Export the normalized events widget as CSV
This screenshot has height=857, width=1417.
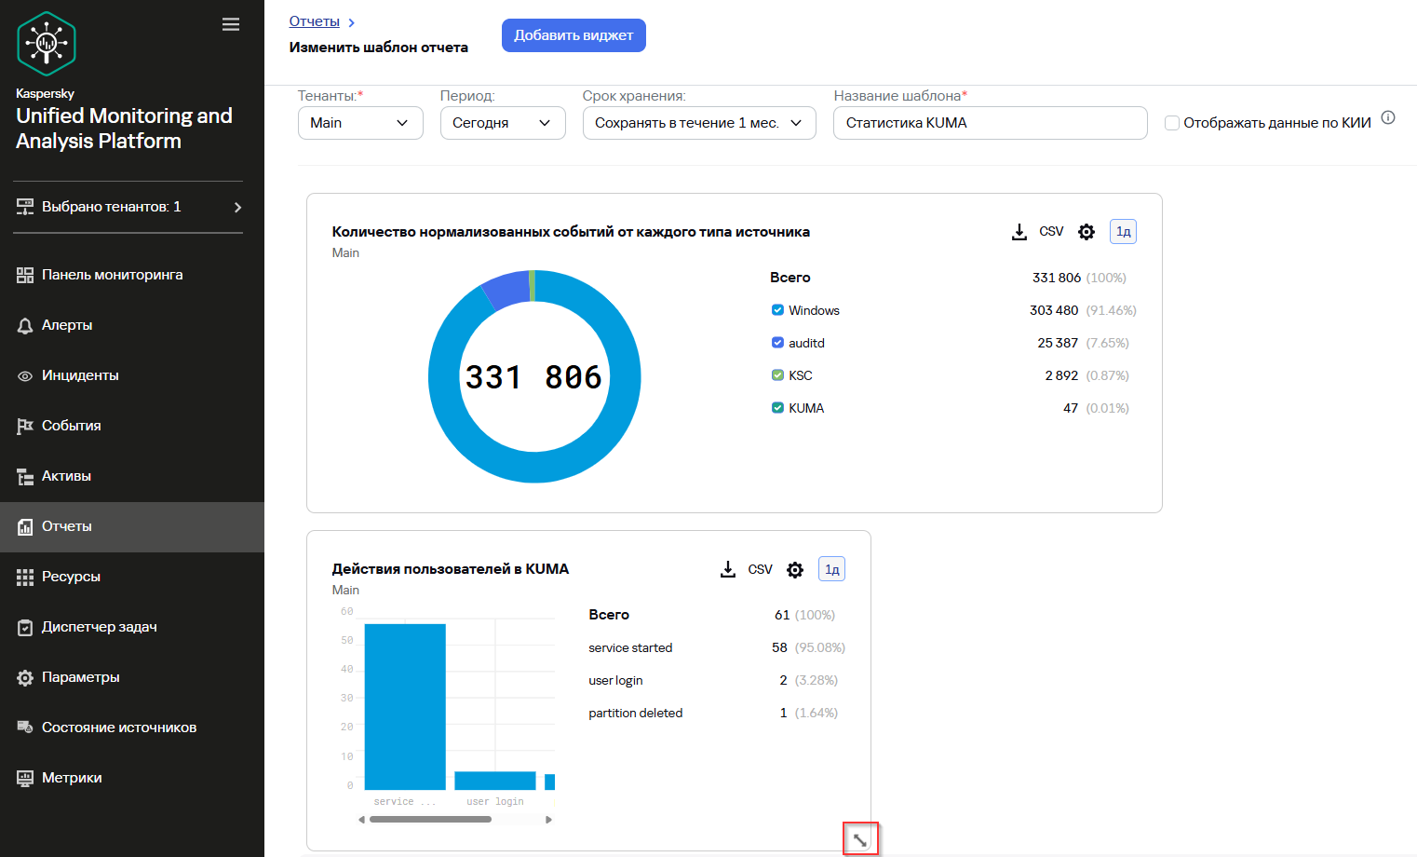pos(1051,231)
